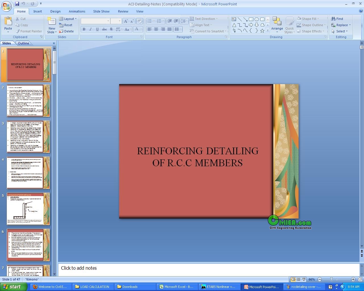This screenshot has width=364, height=291.
Task: Switch to Slide Sorter view
Action: tap(299, 279)
